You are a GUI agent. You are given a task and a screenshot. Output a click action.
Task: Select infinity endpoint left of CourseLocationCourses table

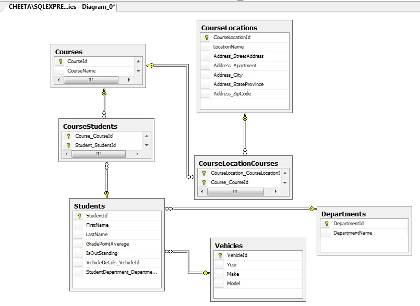pyautogui.click(x=190, y=177)
